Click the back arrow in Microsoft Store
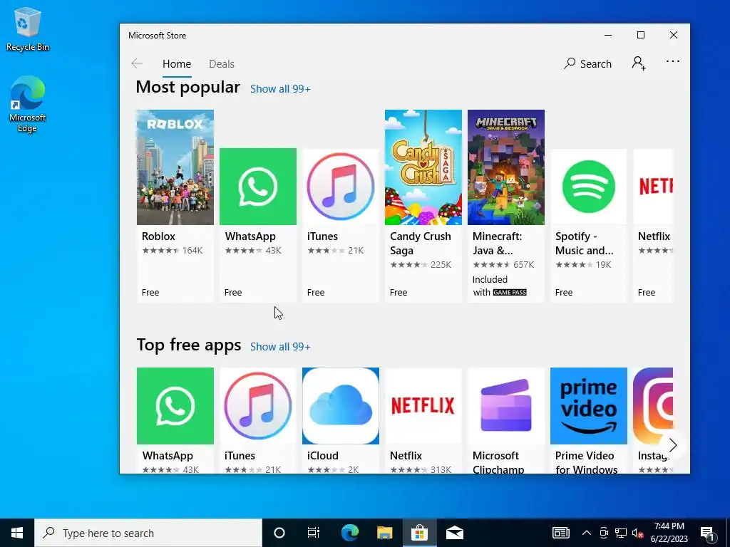Viewport: 730px width, 547px height. click(x=137, y=63)
